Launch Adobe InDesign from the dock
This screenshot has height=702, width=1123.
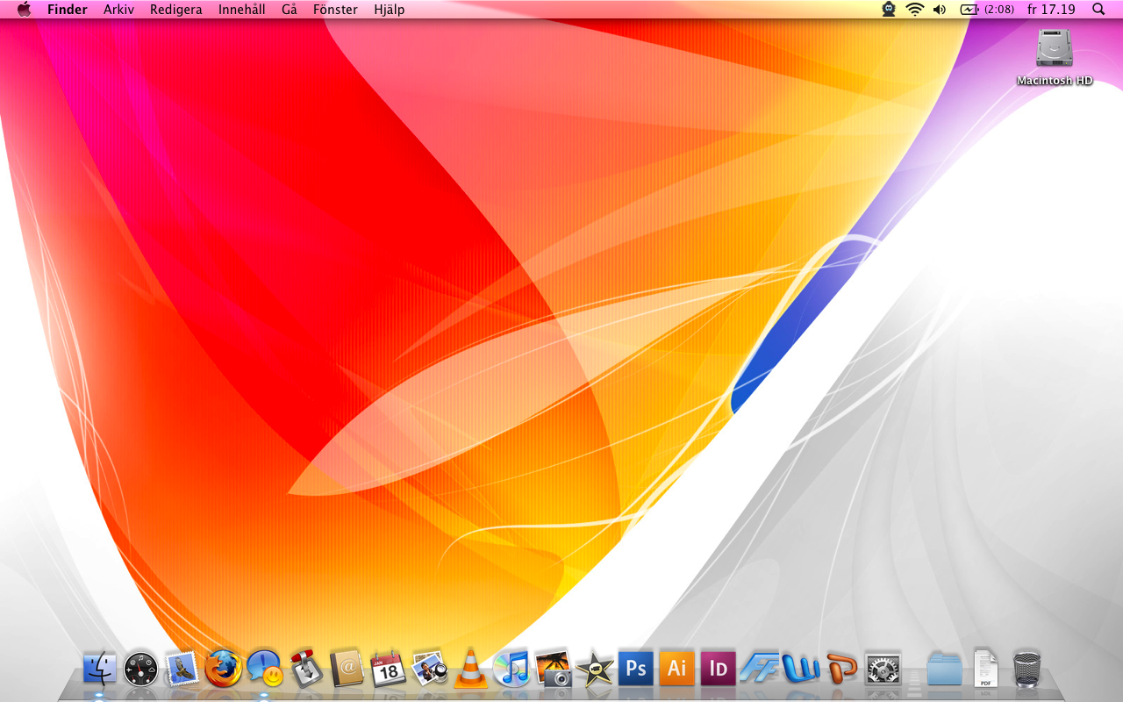719,669
